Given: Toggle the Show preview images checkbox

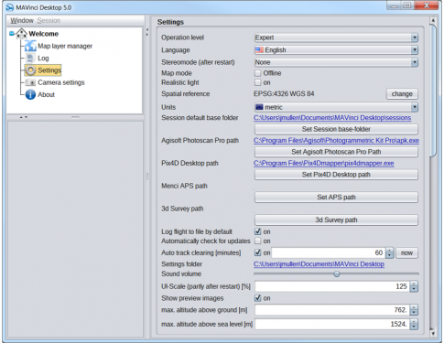Looking at the screenshot, I should [258, 298].
